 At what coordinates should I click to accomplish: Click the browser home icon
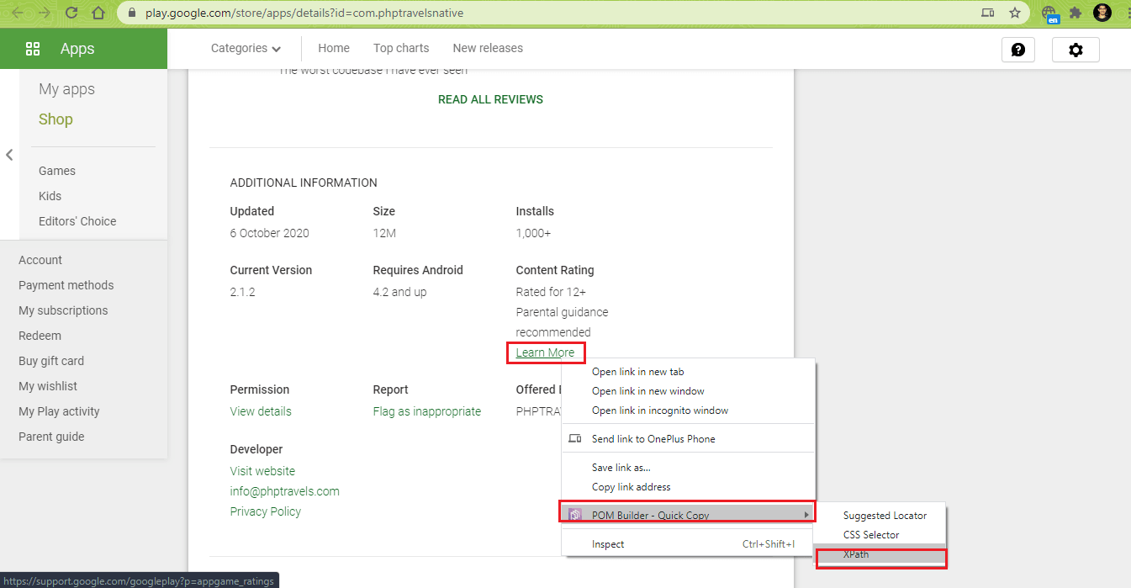point(98,13)
